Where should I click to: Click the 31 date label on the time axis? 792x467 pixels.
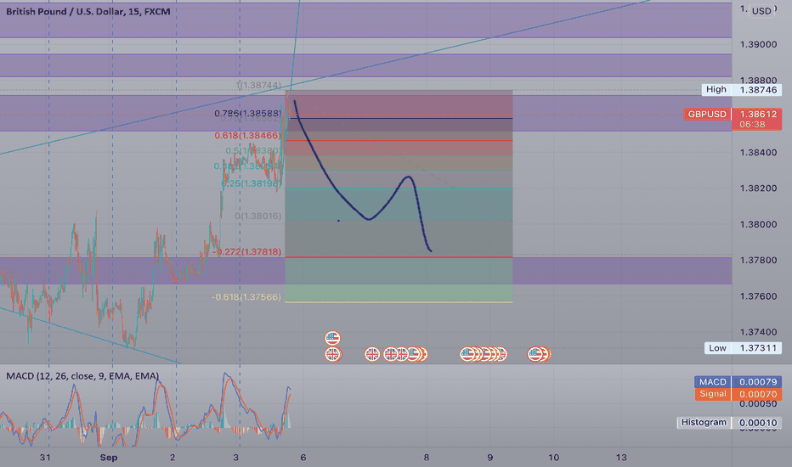point(45,458)
